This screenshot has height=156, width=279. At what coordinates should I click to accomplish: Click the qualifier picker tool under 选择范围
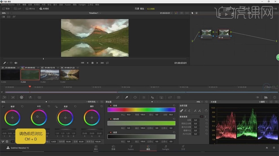[181, 111]
